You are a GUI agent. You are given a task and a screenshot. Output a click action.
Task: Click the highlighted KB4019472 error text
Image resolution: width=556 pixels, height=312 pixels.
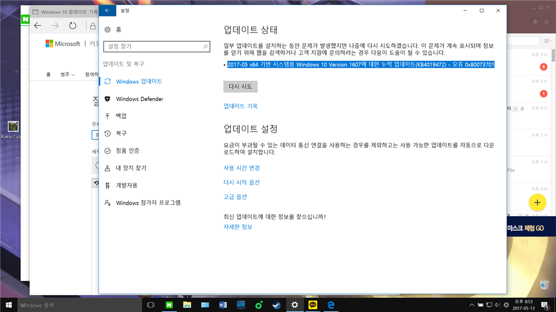[x=361, y=65]
